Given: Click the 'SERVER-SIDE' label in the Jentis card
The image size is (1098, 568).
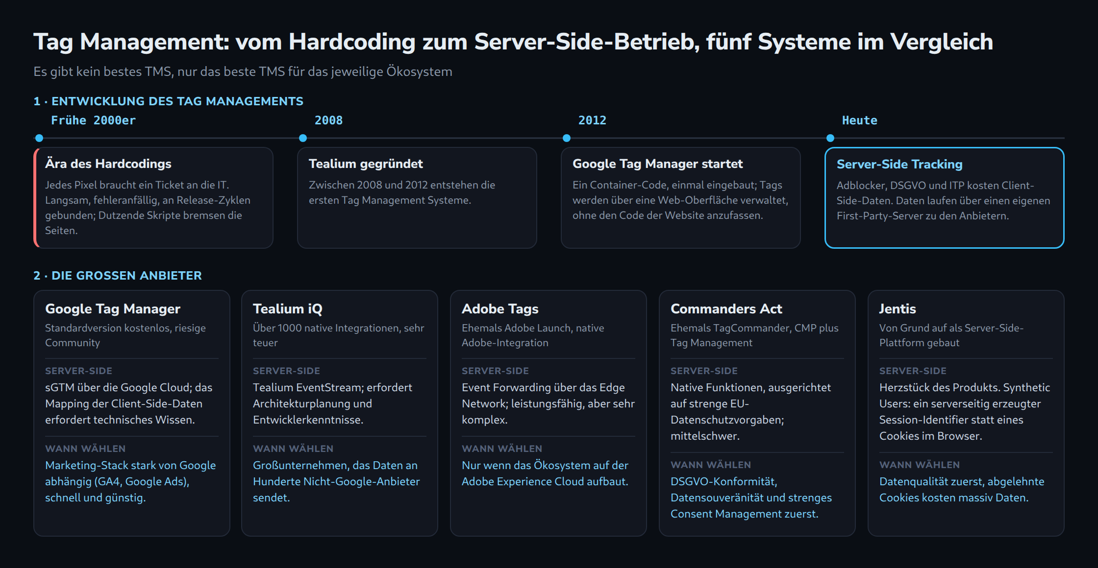Looking at the screenshot, I should click(x=913, y=371).
